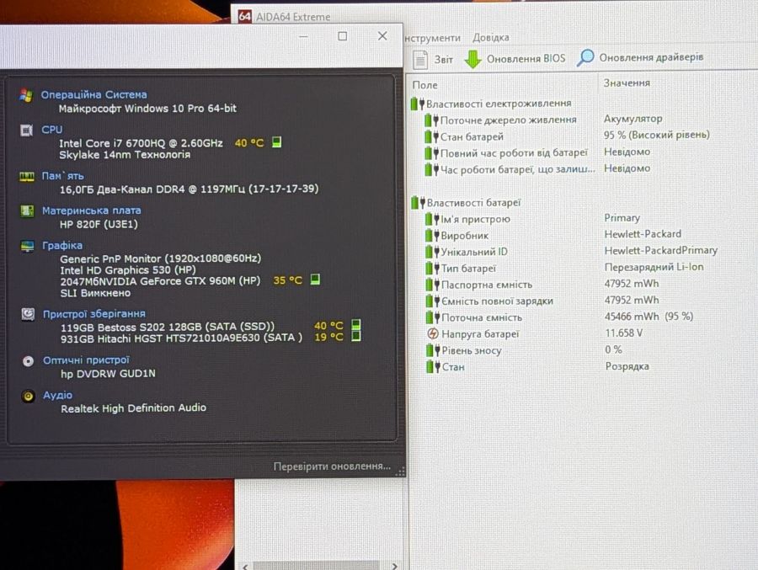Select the Ємність повної зарядки row

tap(542, 301)
